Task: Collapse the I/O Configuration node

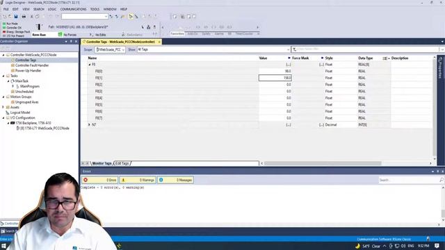Action: tap(3, 118)
